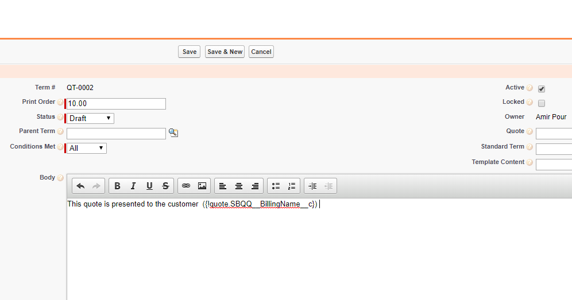The width and height of the screenshot is (572, 300).
Task: Toggle Italic formatting in the editor toolbar
Action: [x=133, y=186]
